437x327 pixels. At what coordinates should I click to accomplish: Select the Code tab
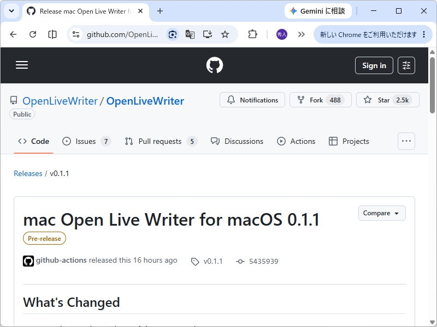coord(33,141)
